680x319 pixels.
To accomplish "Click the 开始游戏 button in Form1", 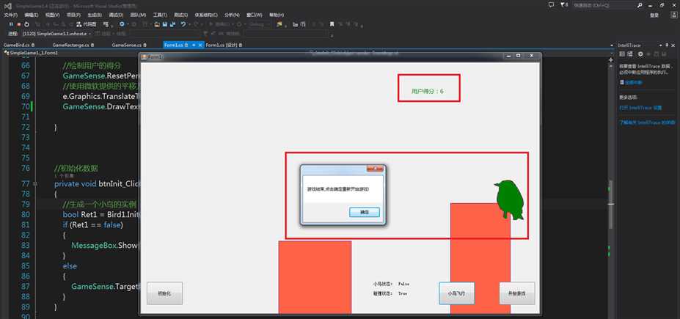I will coord(517,293).
